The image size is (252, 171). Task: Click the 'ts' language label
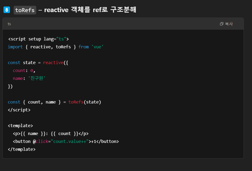(x=9, y=24)
